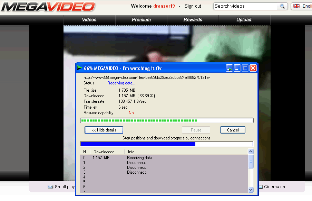Focus the Search videos field

pyautogui.click(x=245, y=6)
